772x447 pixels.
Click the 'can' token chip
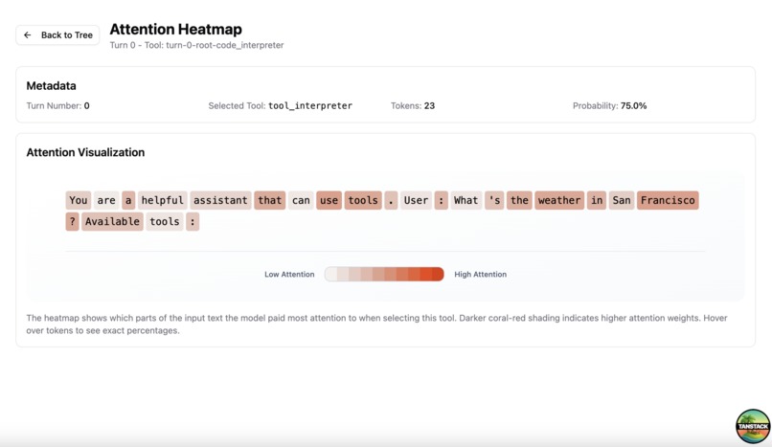pos(301,200)
